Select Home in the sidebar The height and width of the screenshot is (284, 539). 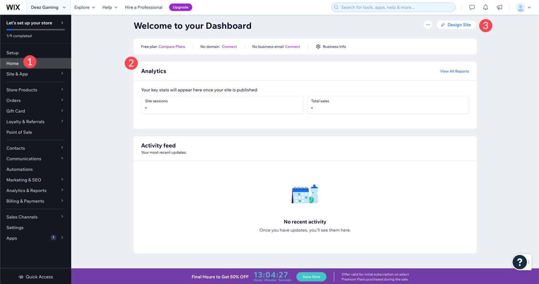click(12, 63)
